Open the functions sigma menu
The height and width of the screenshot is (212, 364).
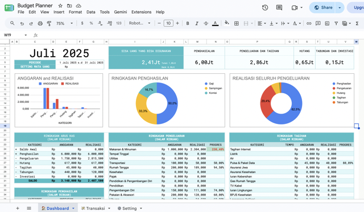357,23
